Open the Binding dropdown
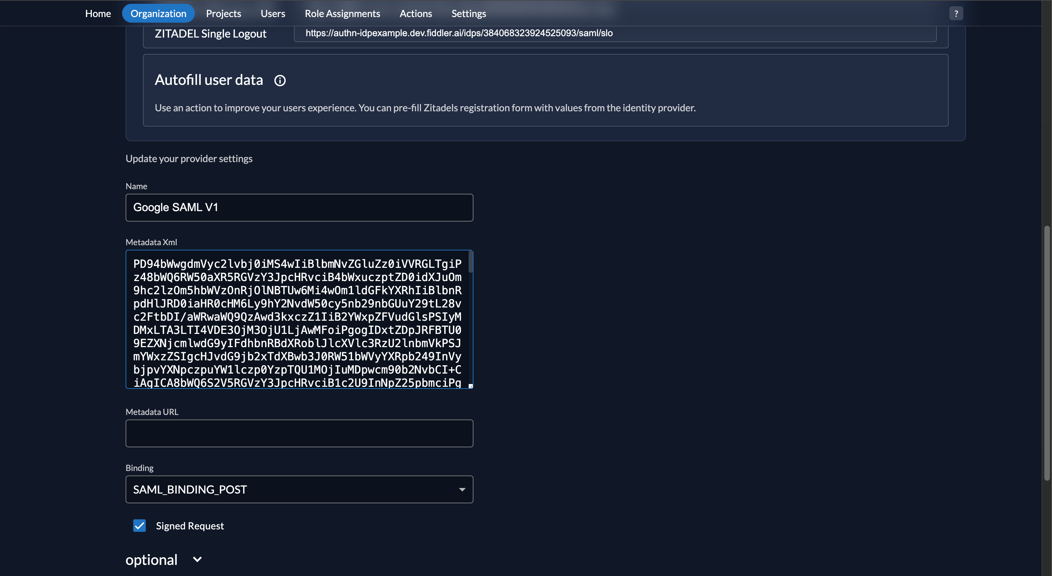This screenshot has height=576, width=1052. click(x=299, y=489)
